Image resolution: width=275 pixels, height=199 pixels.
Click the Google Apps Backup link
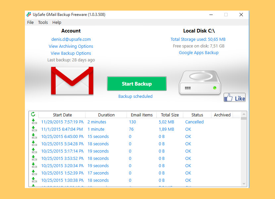click(x=198, y=52)
